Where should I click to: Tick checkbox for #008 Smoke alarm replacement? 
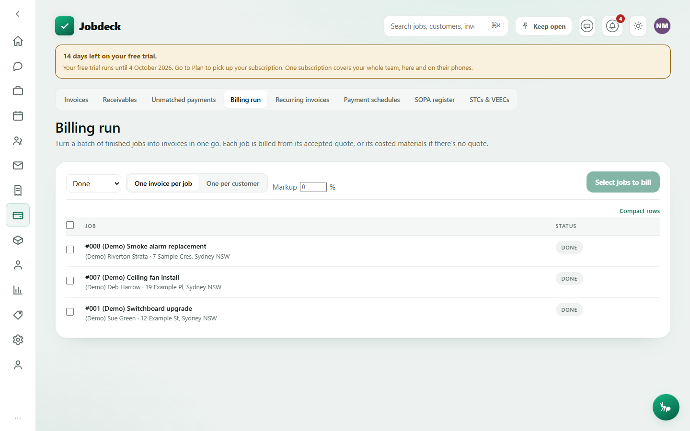70,250
